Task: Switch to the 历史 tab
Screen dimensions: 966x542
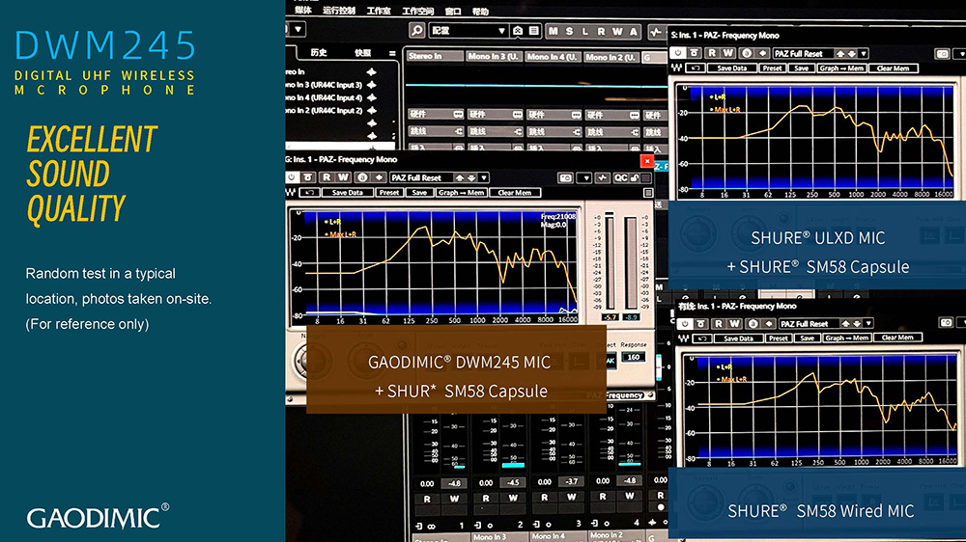Action: coord(319,53)
